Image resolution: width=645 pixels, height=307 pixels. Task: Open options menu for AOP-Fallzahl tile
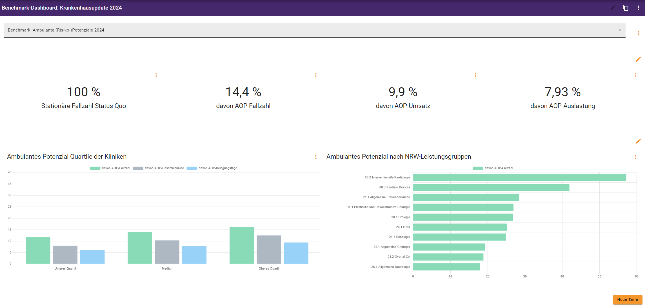point(316,75)
